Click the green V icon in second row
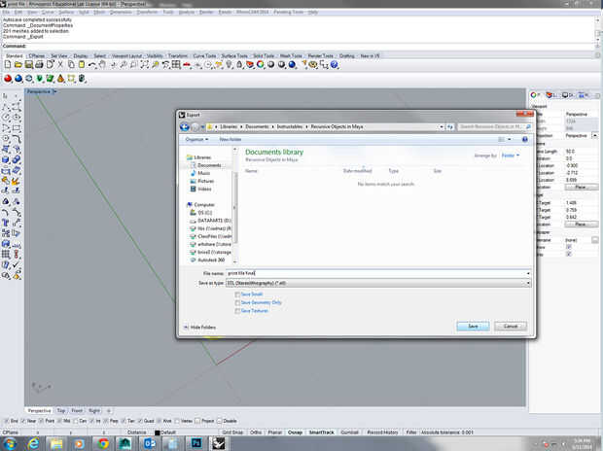 39,79
